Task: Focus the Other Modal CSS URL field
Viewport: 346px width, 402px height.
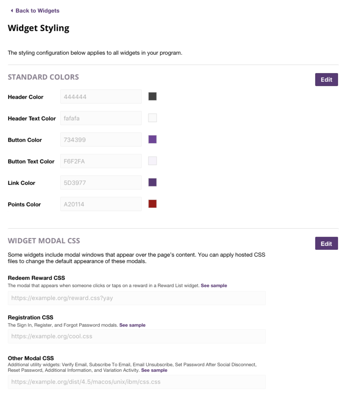Action: click(137, 382)
